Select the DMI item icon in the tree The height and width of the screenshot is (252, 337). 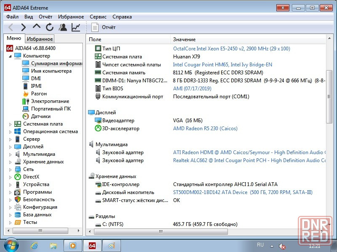pyautogui.click(x=26, y=78)
